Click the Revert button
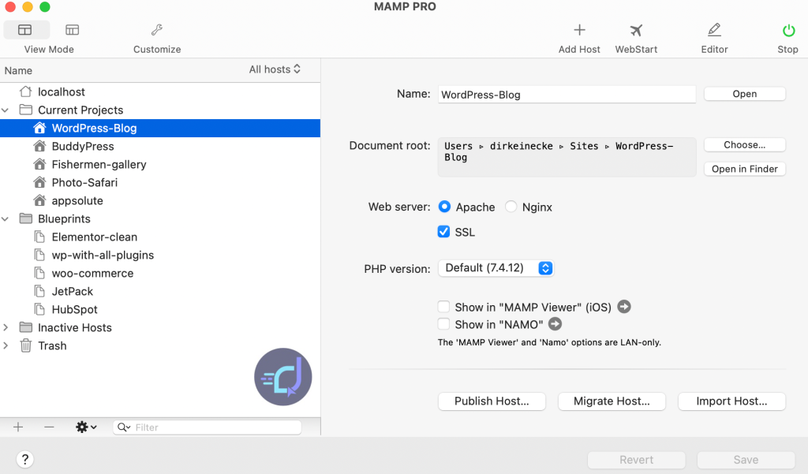808x474 pixels. (637, 460)
